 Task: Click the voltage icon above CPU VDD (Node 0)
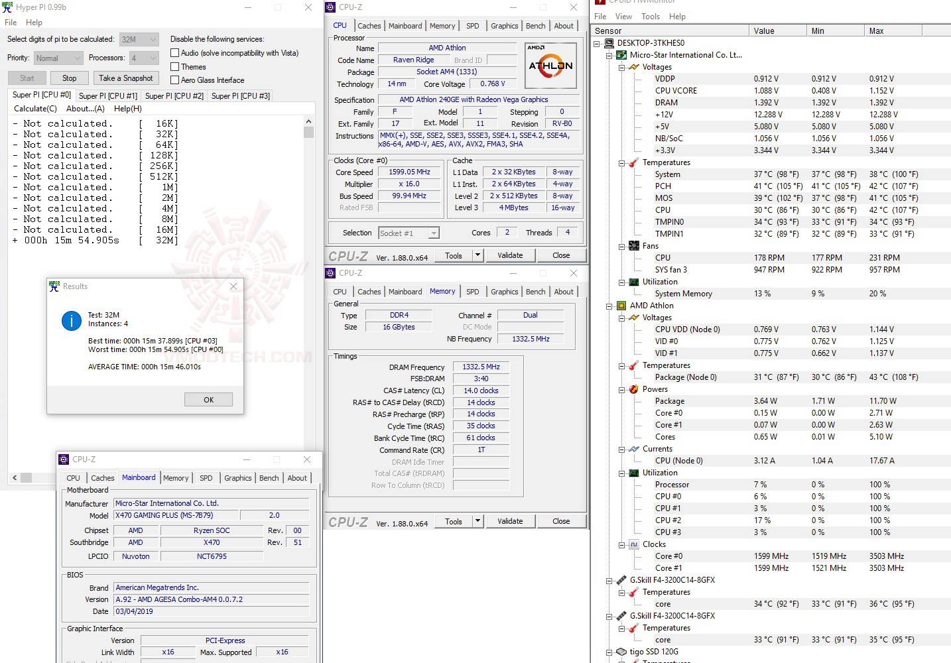[x=634, y=318]
